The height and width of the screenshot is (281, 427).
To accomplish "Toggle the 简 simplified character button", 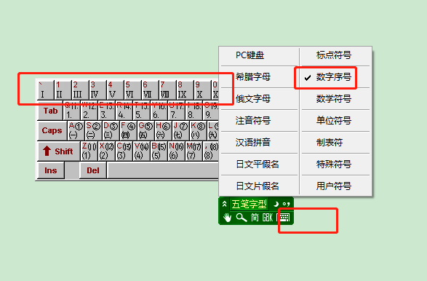I will tap(255, 218).
